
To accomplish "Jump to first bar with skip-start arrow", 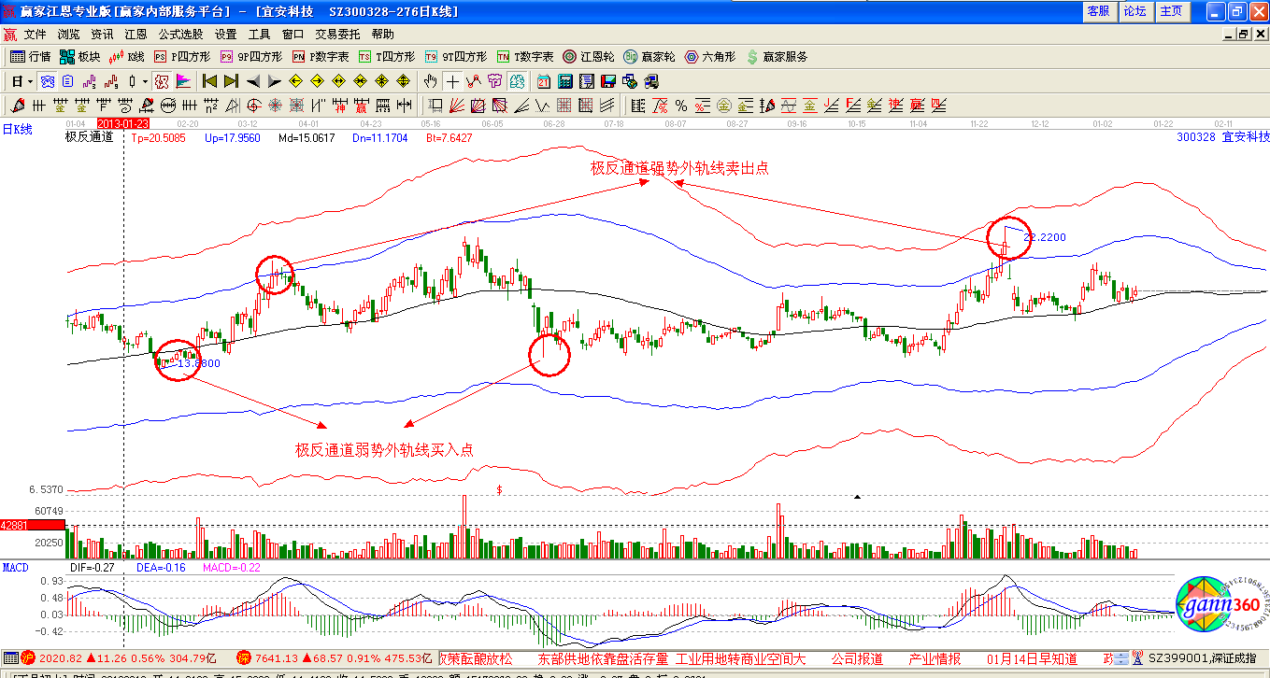I will pos(210,81).
